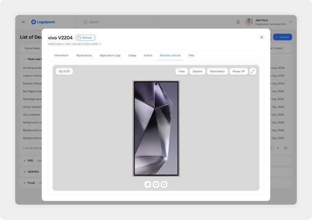Power off the remote device

click(239, 72)
